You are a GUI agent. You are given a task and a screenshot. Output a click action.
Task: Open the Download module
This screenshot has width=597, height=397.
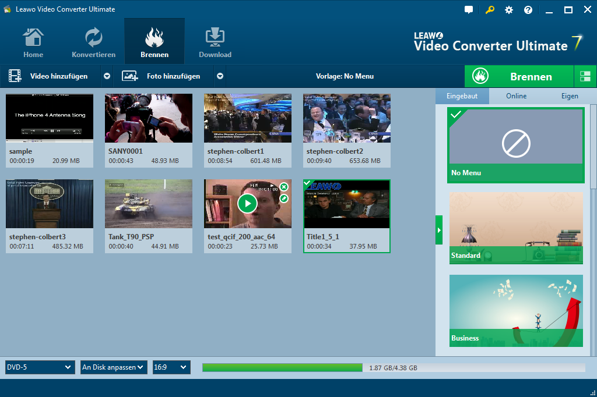[215, 42]
